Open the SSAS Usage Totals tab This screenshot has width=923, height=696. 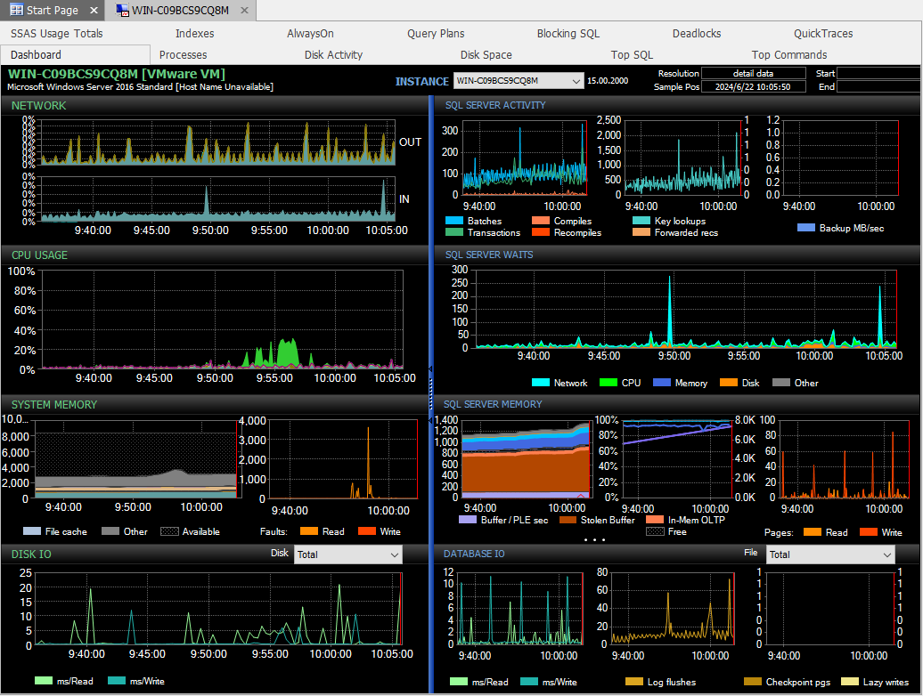click(56, 34)
